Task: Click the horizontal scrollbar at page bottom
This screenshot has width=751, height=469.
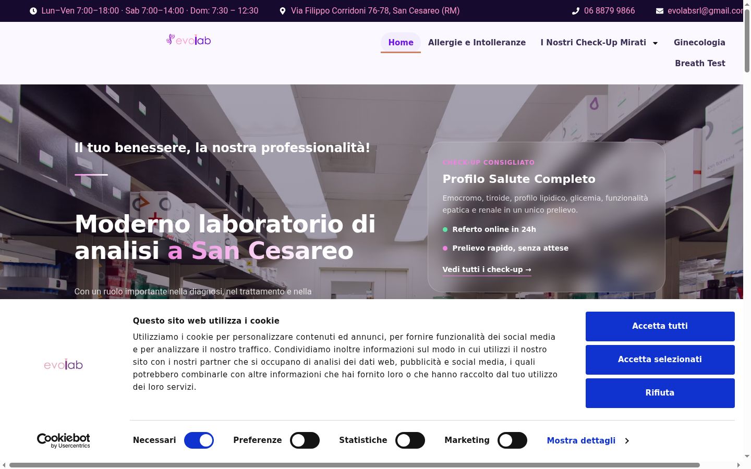Action: click(355, 465)
